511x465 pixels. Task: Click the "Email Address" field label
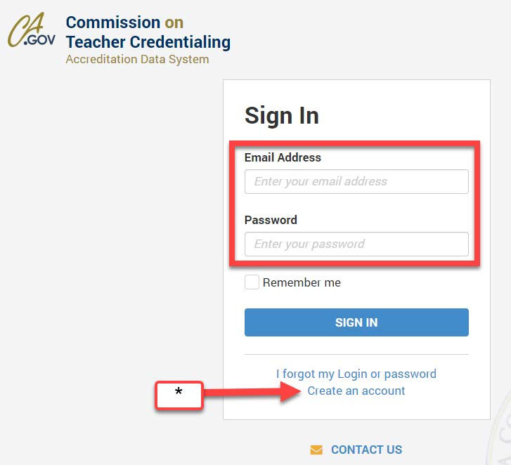coord(283,157)
